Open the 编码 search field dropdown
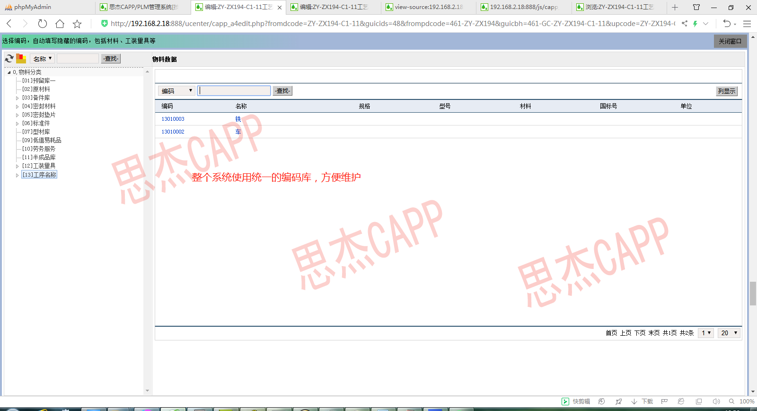 (176, 91)
